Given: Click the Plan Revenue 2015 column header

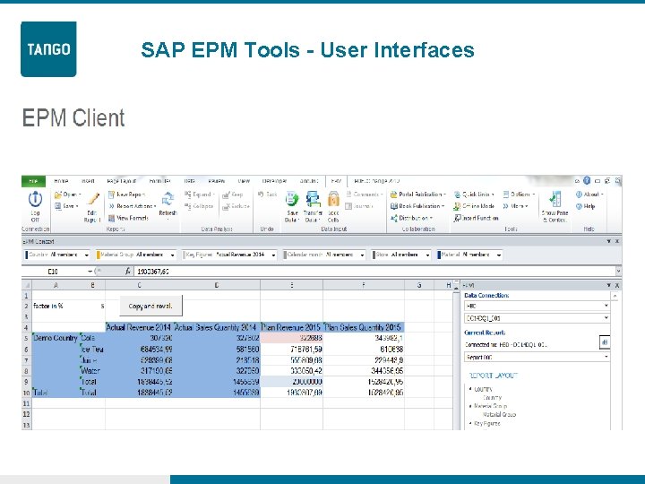Looking at the screenshot, I should point(292,328).
